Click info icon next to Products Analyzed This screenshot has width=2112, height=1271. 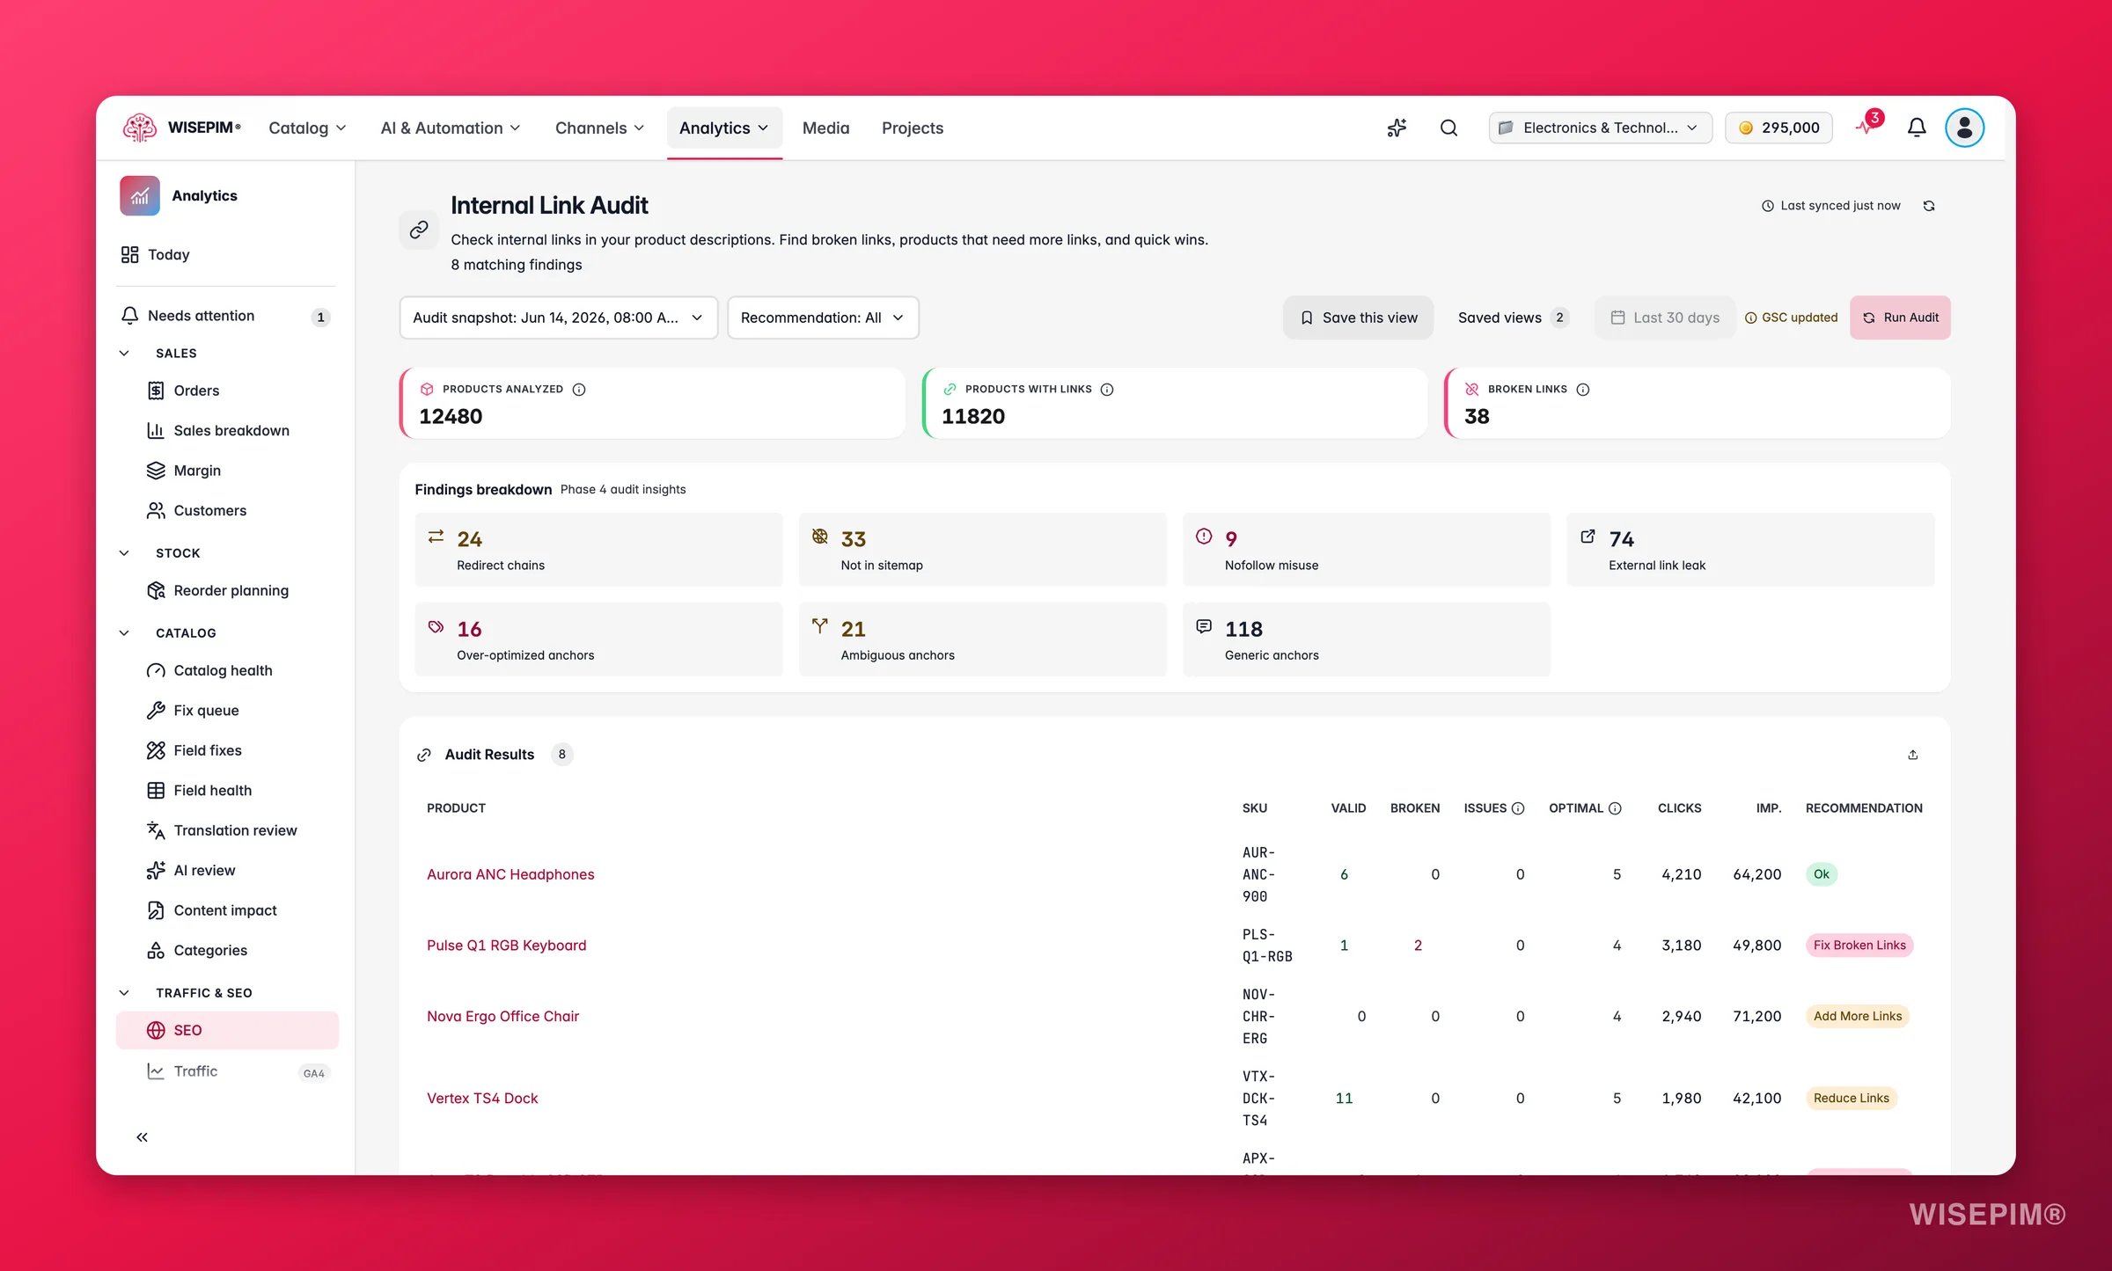tap(579, 389)
